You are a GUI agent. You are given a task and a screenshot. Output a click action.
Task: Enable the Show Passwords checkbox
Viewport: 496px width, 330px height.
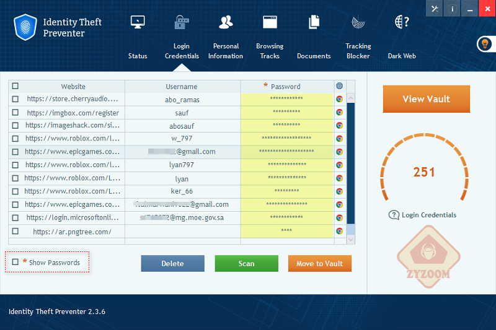pos(15,262)
